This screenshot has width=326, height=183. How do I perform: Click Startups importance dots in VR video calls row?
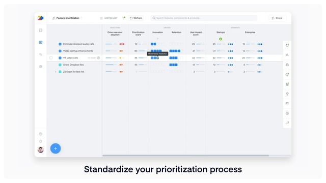tap(230, 58)
